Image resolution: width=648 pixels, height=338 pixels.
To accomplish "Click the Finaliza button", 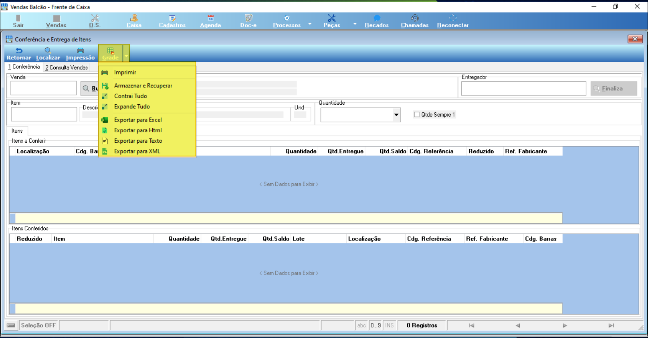I will click(x=614, y=88).
